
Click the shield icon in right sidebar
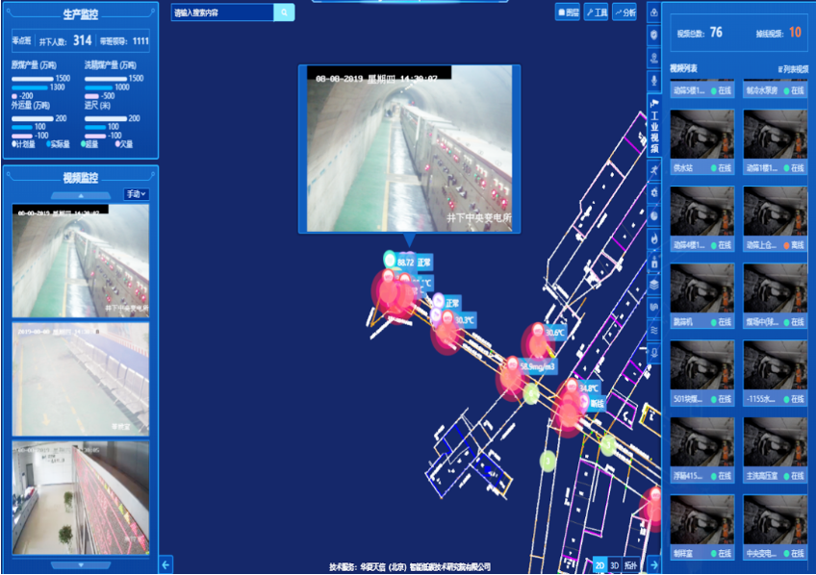654,35
